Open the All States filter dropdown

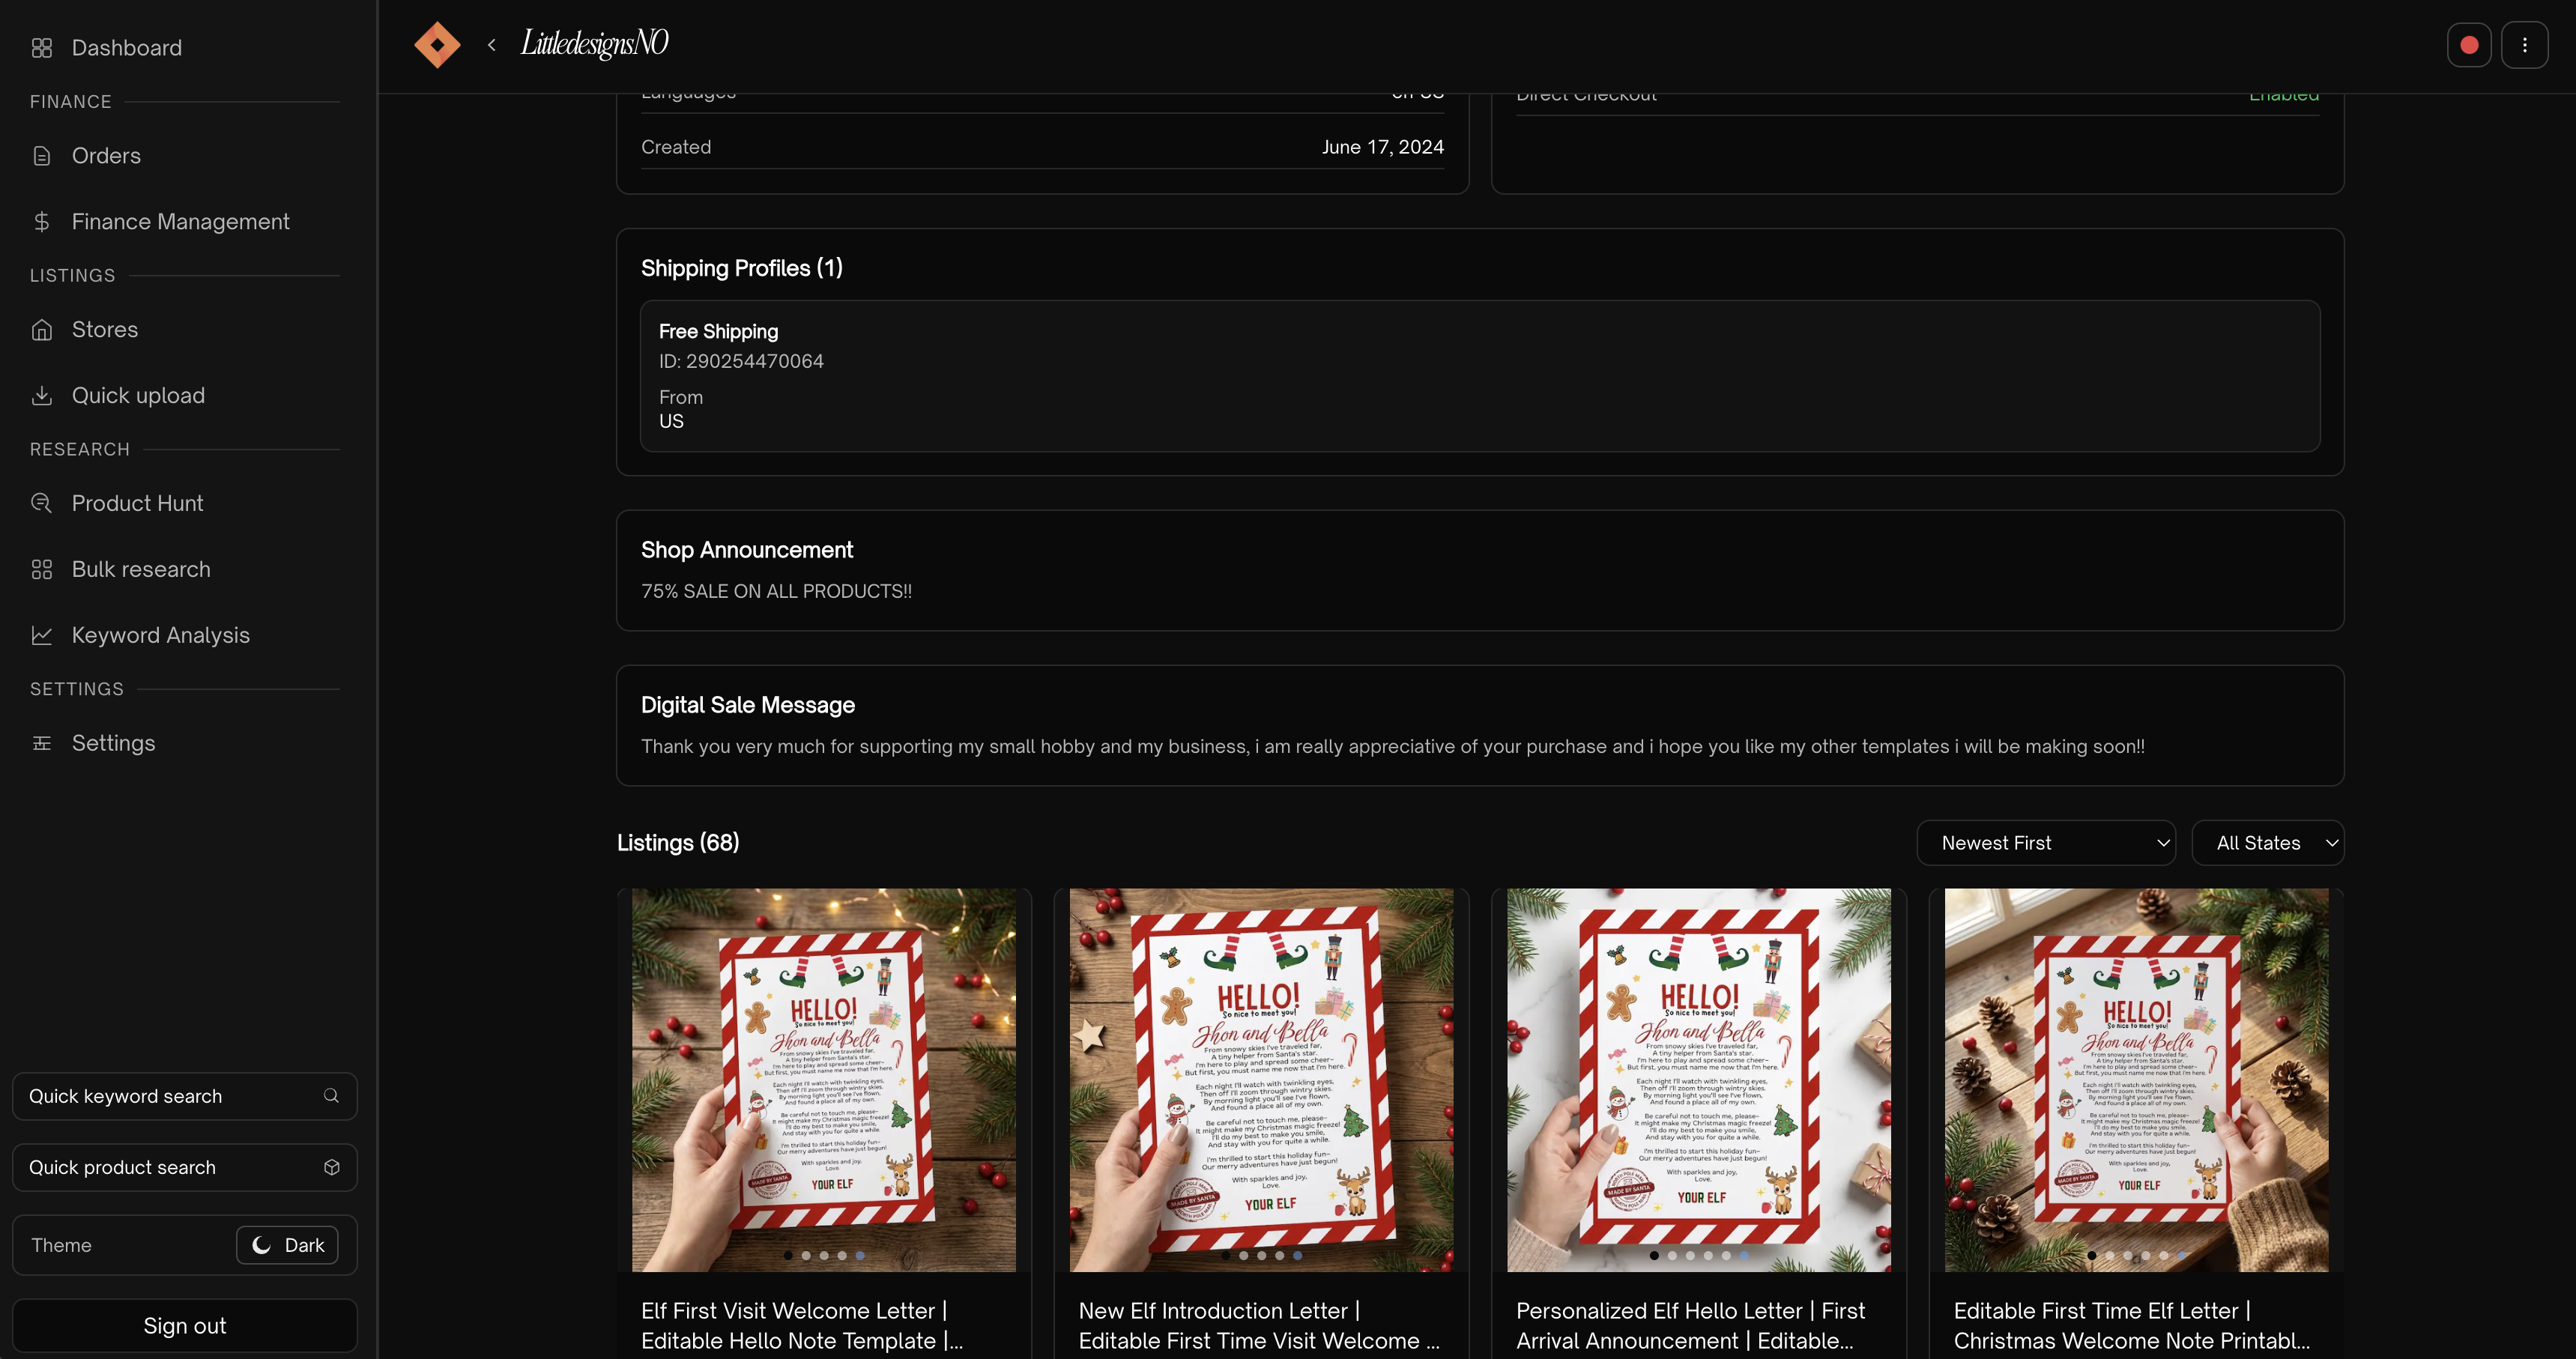tap(2267, 843)
